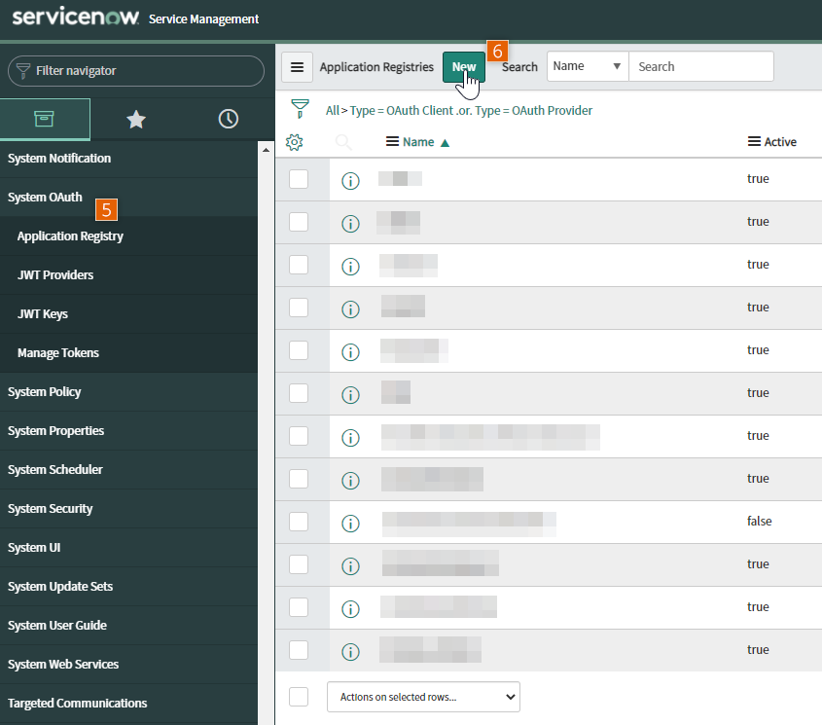This screenshot has height=725, width=822.
Task: Expand System Properties in navigator
Action: tap(56, 431)
